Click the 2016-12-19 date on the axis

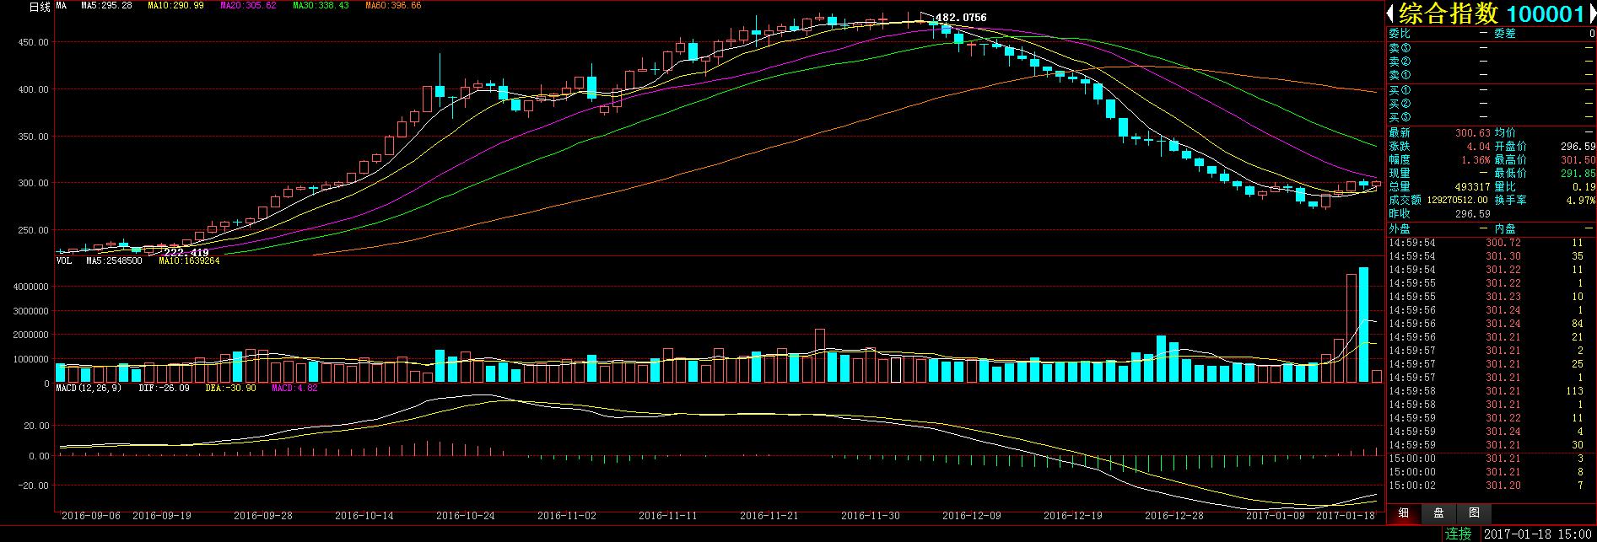(1073, 515)
